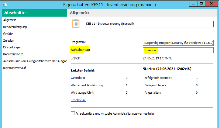Viewport: 219px width, 128px height.
Task: Close the Eigenschaften dialog
Action: [x=211, y=4]
